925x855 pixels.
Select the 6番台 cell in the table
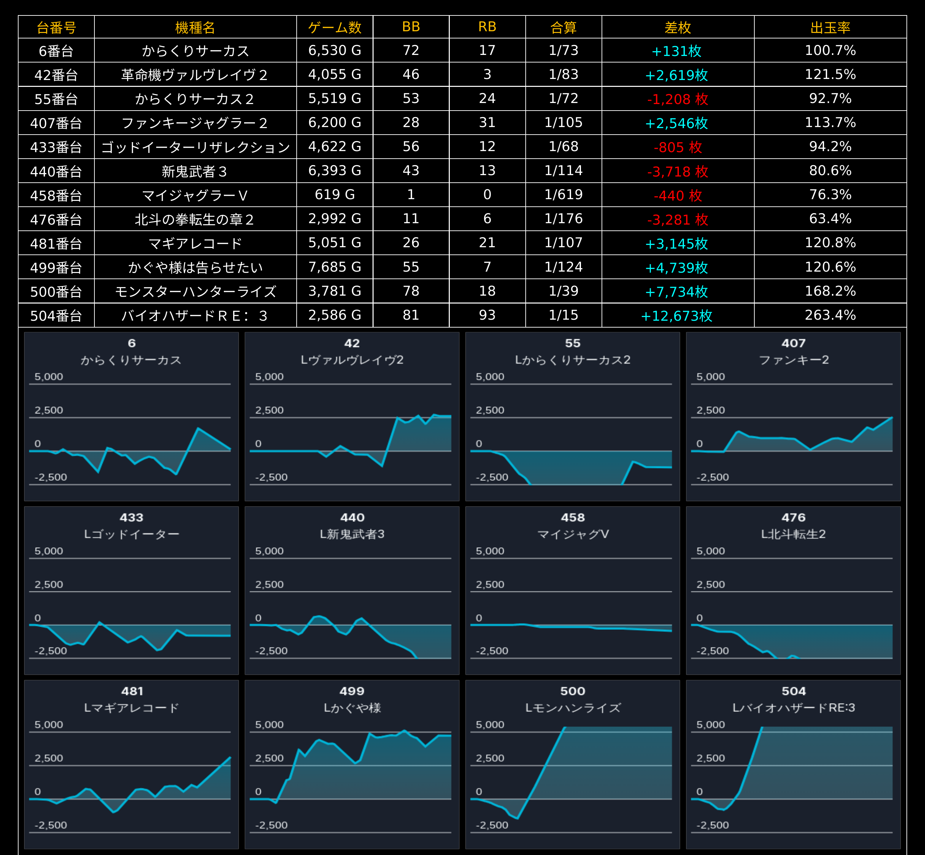56,50
